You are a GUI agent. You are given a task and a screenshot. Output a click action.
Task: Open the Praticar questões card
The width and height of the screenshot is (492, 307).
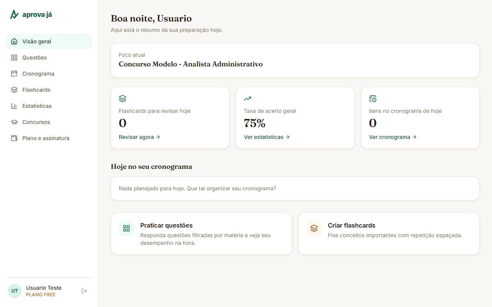(x=201, y=234)
